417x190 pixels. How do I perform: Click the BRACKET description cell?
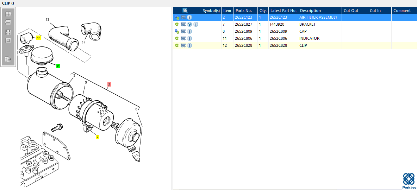point(320,24)
